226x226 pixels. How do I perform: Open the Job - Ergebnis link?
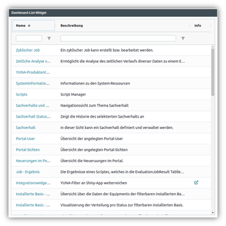tap(28, 172)
